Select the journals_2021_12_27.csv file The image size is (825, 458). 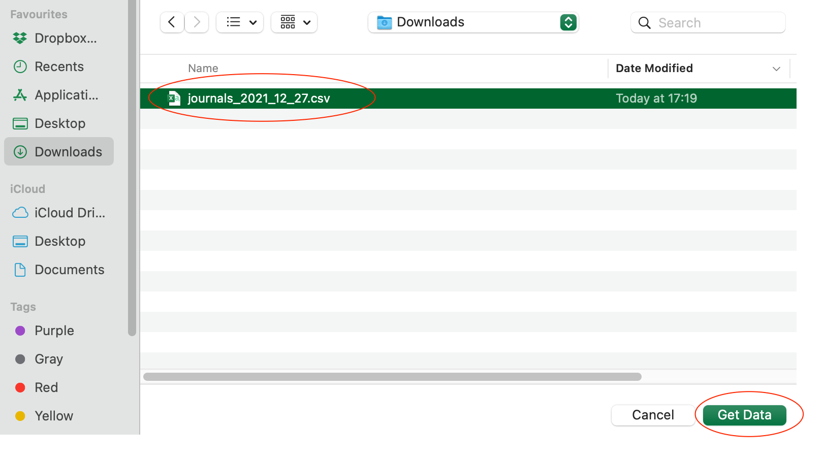click(x=259, y=99)
